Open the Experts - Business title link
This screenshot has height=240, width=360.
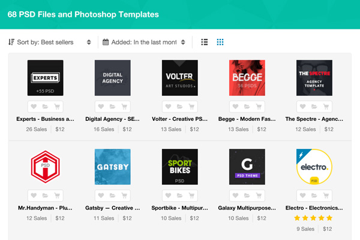[46, 119]
